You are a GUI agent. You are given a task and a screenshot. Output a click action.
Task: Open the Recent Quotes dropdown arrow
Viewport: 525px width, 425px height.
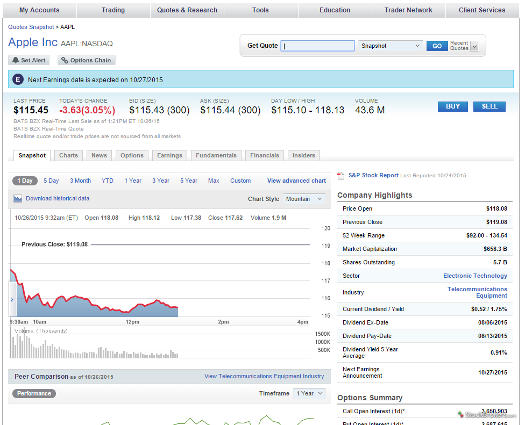[x=474, y=46]
